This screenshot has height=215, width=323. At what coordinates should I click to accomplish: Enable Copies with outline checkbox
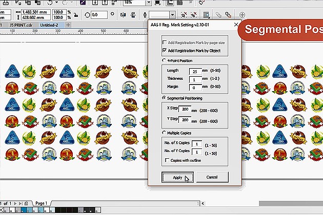click(167, 160)
